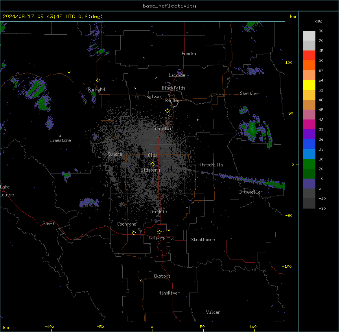
Task: Click the Didsbury city label
Action: [x=151, y=170]
